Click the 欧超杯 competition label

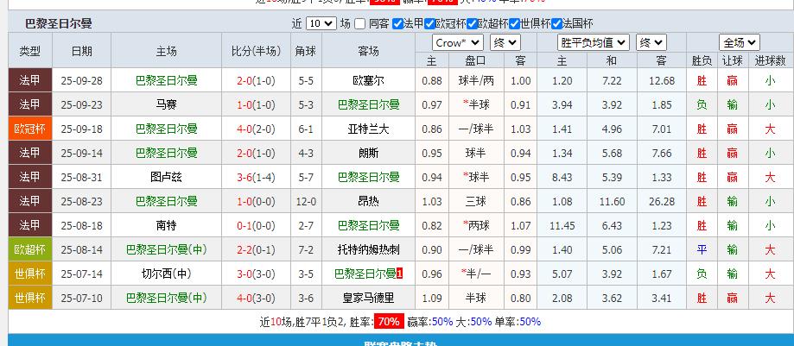[x=29, y=249]
